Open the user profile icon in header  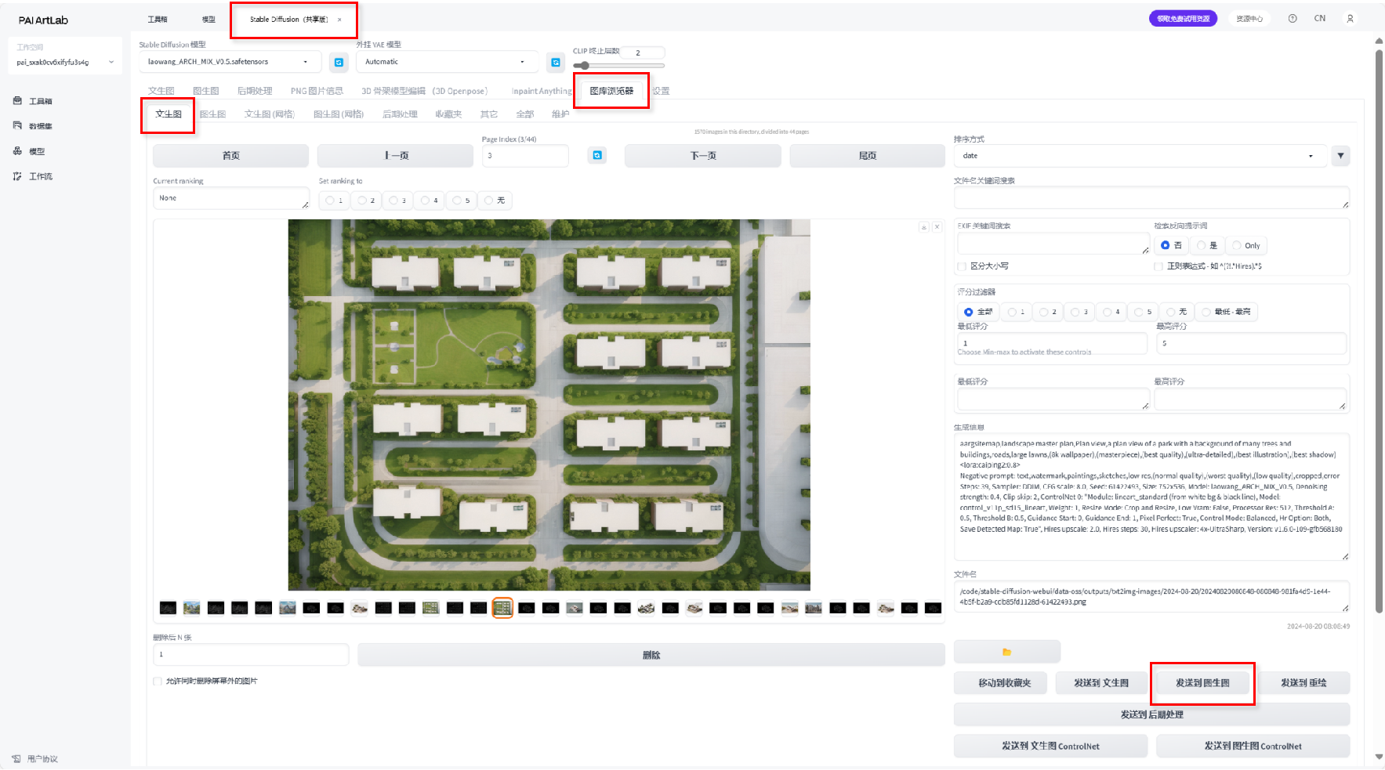click(x=1350, y=19)
